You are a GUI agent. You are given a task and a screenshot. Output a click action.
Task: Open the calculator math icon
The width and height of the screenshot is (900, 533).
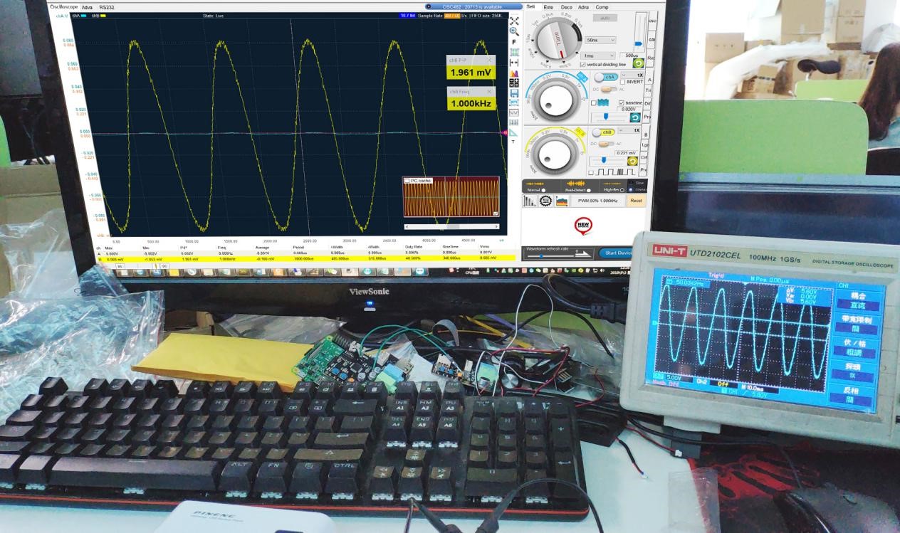pyautogui.click(x=514, y=83)
